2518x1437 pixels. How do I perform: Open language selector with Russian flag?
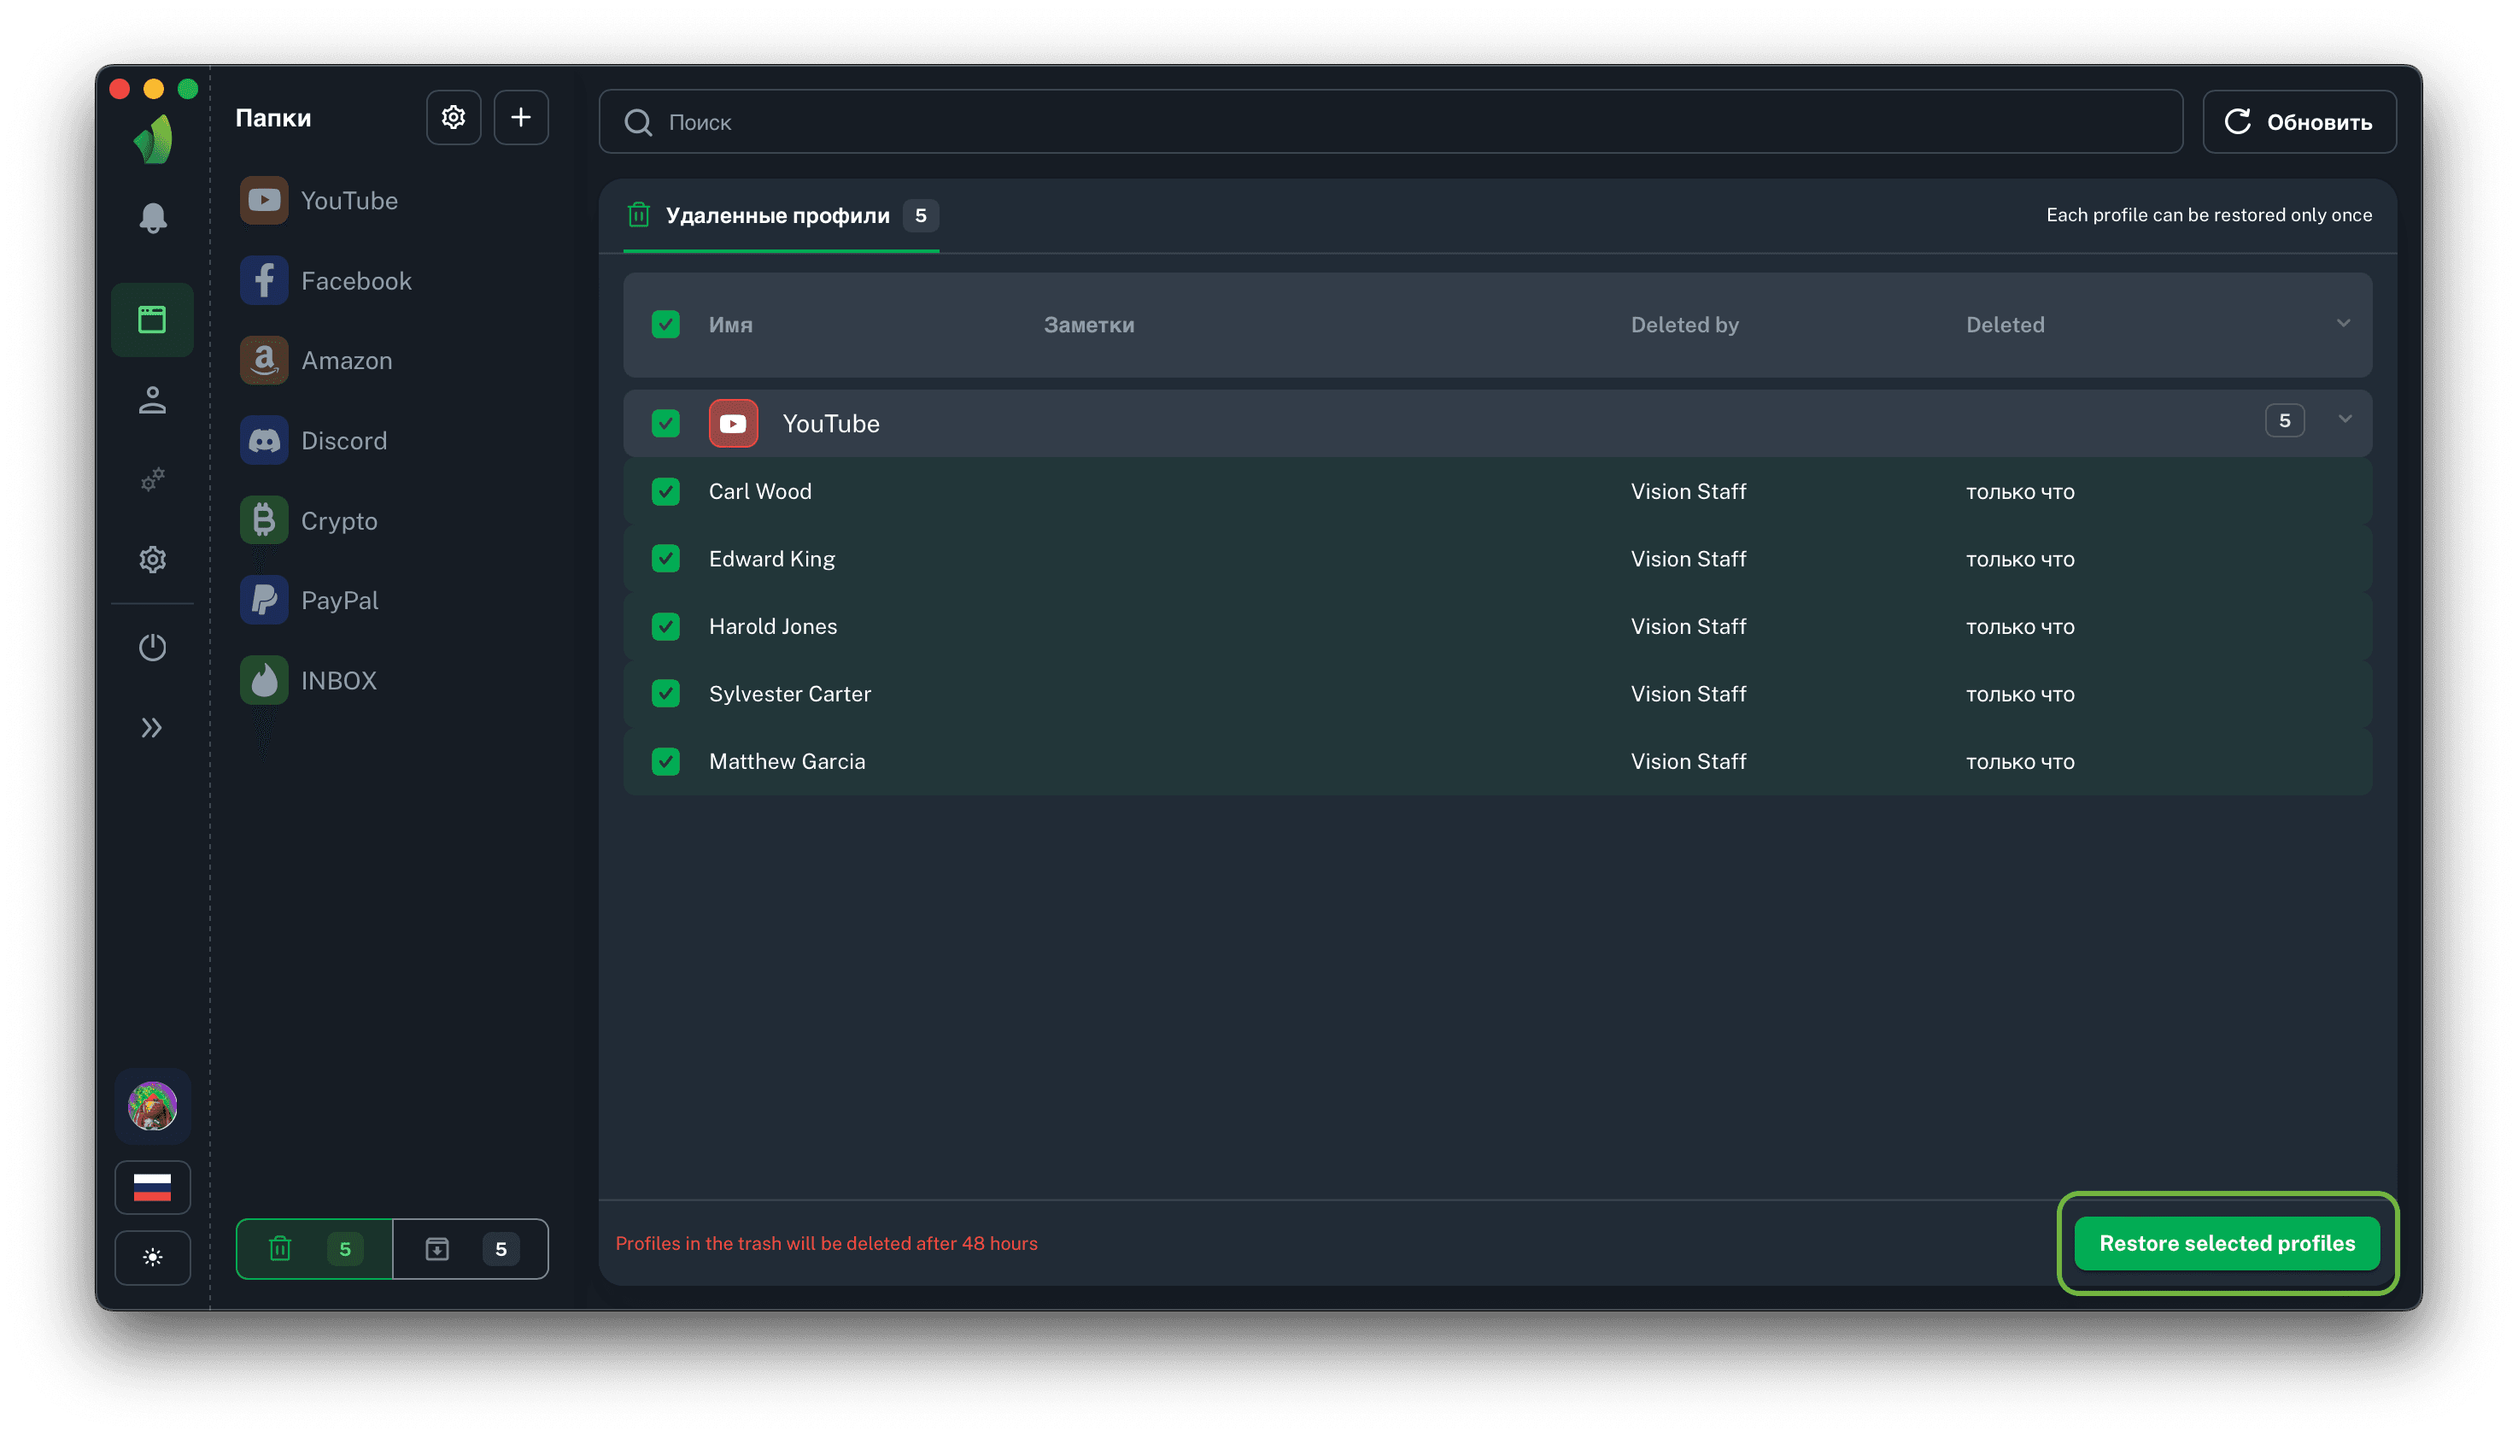(x=152, y=1188)
